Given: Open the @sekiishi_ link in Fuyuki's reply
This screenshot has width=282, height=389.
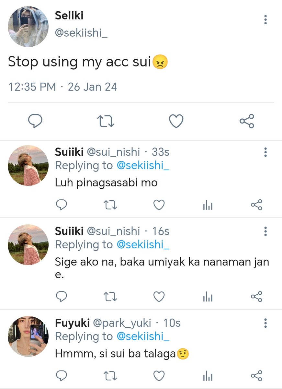Looking at the screenshot, I should (143, 336).
